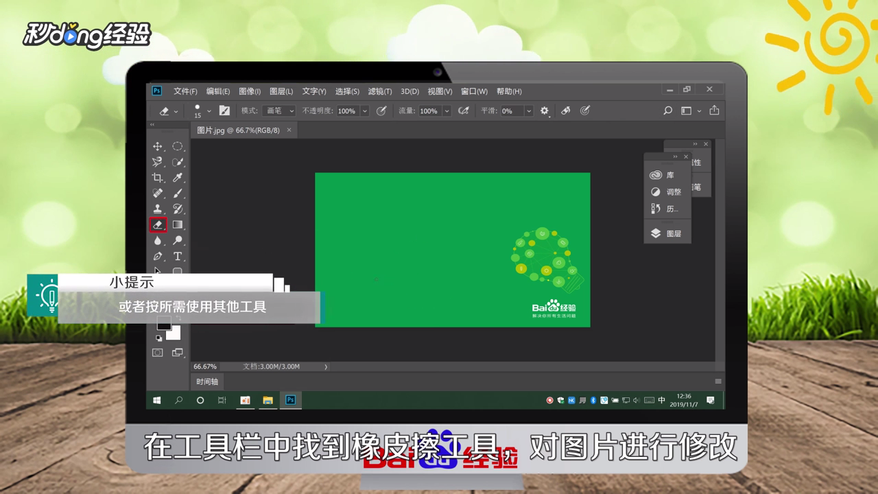Select the History Brush tool
The width and height of the screenshot is (878, 494).
(x=178, y=209)
